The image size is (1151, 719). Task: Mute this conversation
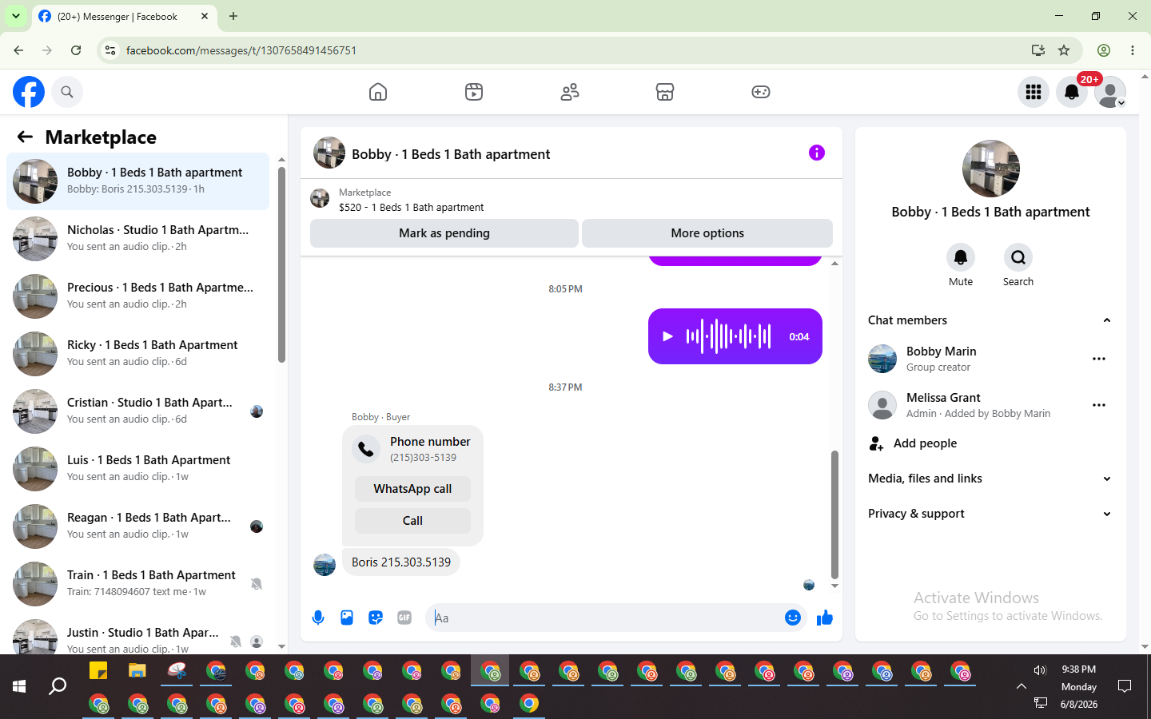961,257
